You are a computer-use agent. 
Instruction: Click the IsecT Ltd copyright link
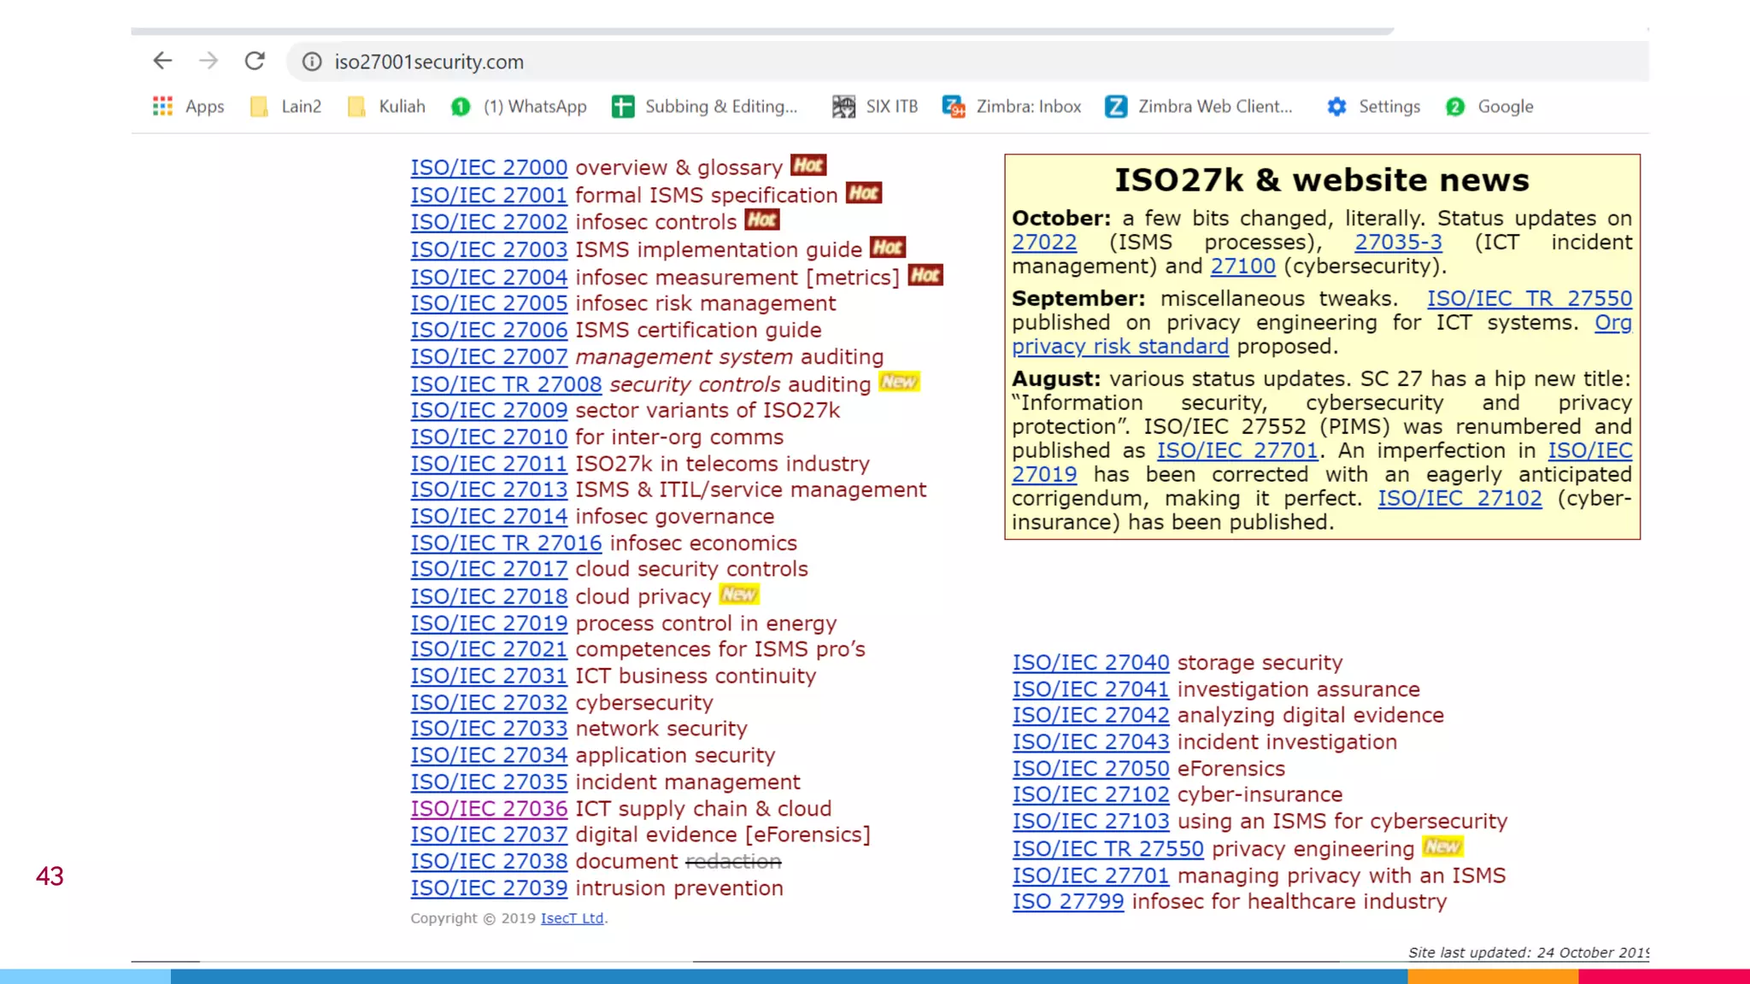[x=572, y=918]
